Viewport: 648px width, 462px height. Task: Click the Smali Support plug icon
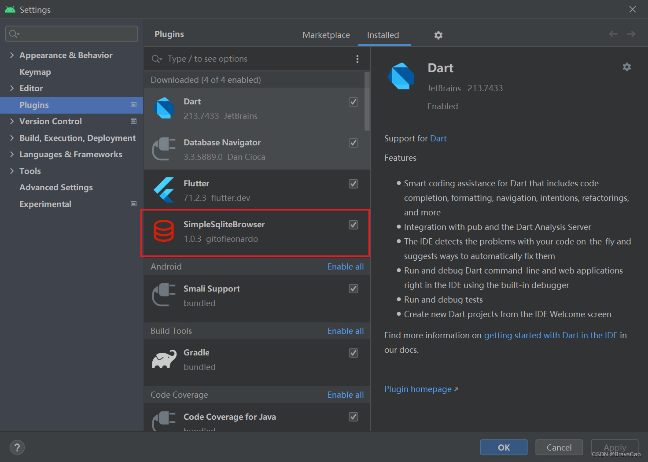pos(164,295)
